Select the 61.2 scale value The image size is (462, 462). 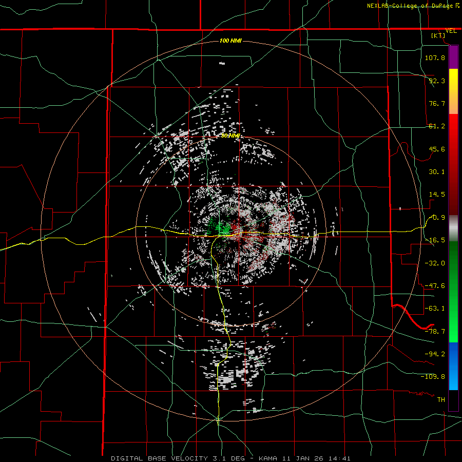(x=437, y=126)
